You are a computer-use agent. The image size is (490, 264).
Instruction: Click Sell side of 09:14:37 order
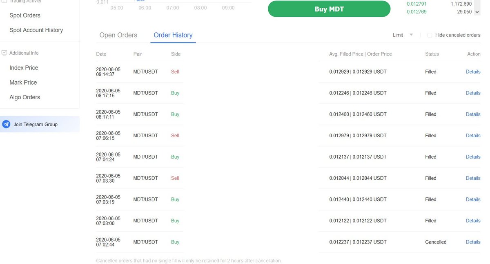coord(175,72)
